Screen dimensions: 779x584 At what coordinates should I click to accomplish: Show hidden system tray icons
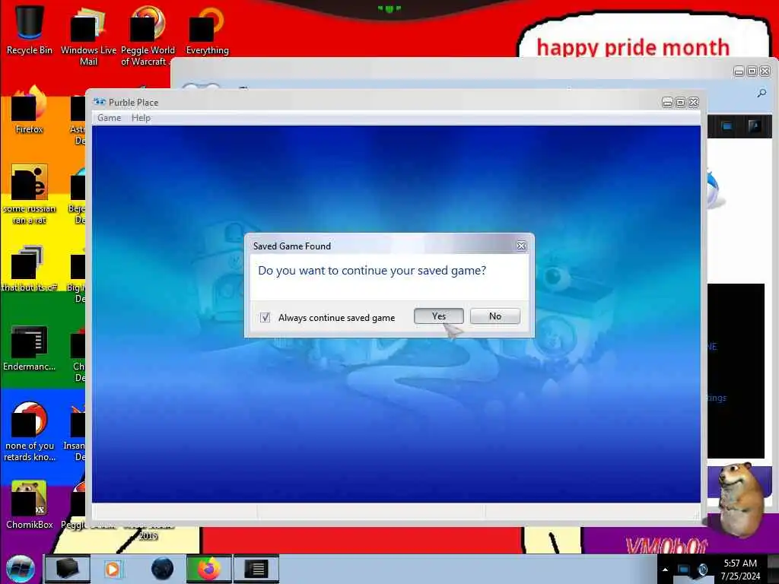click(x=665, y=570)
